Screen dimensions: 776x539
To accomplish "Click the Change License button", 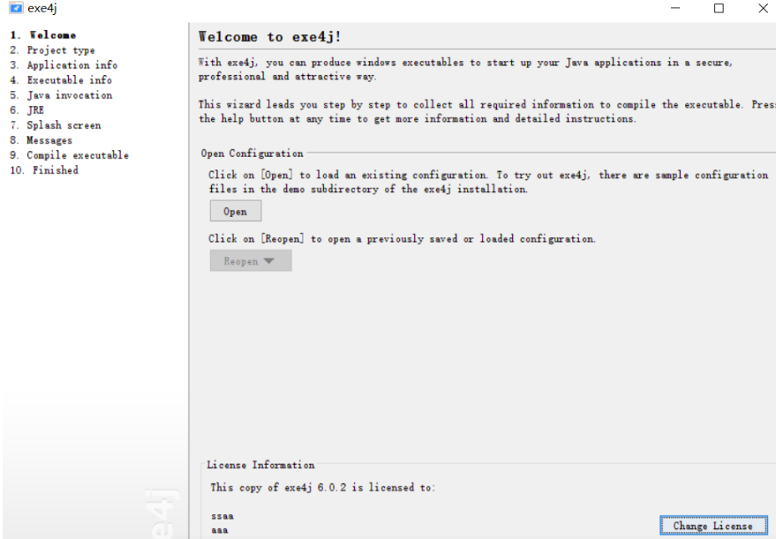I will point(713,526).
